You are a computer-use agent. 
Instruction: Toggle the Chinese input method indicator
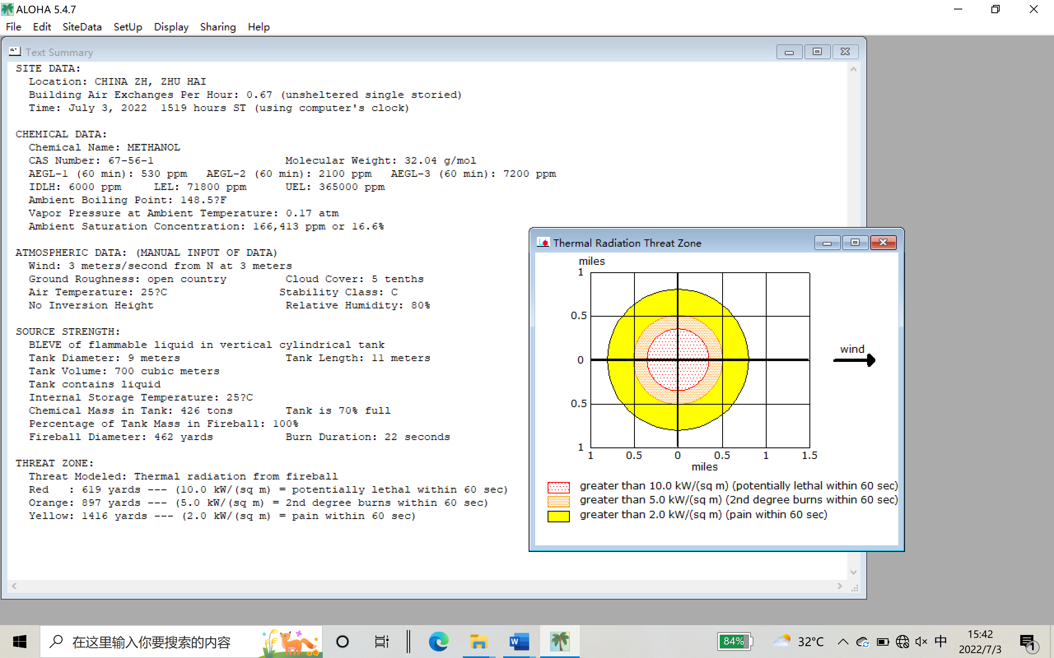tap(941, 642)
